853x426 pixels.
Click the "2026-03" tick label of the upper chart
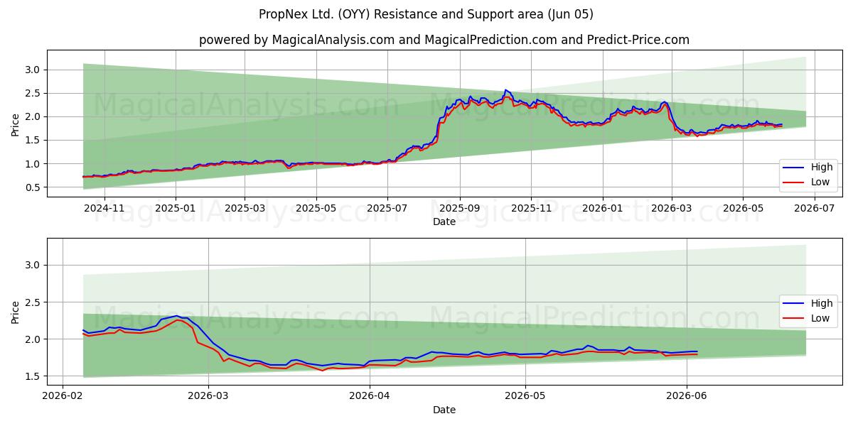pyautogui.click(x=672, y=209)
